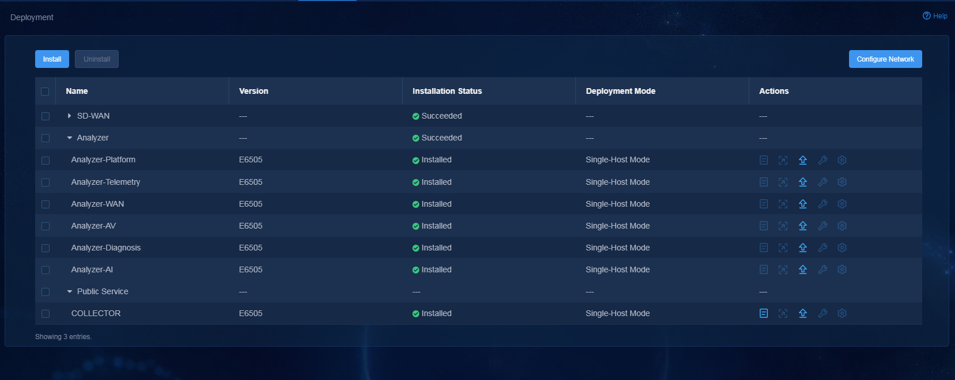Click the upgrade arrow icon for Analyzer-Telemetry

coord(803,182)
